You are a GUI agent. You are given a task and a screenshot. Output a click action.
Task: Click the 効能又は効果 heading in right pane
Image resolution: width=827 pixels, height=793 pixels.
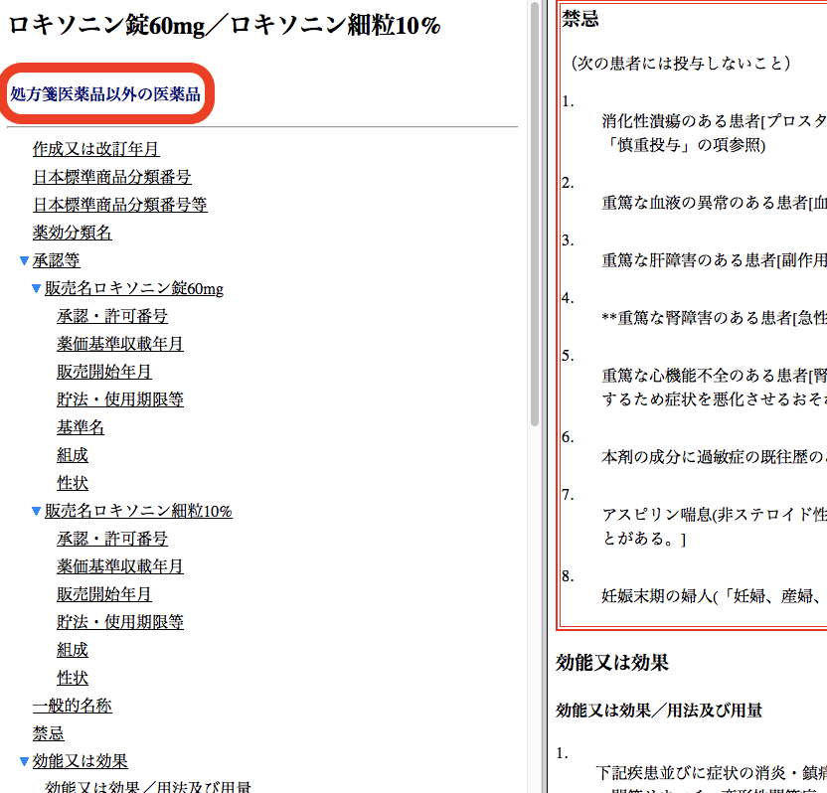coord(612,663)
